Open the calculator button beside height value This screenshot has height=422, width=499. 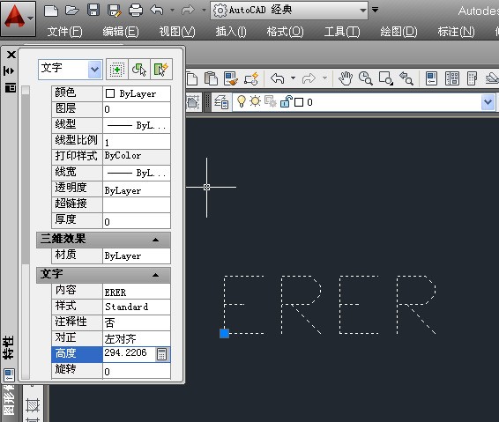pos(161,354)
